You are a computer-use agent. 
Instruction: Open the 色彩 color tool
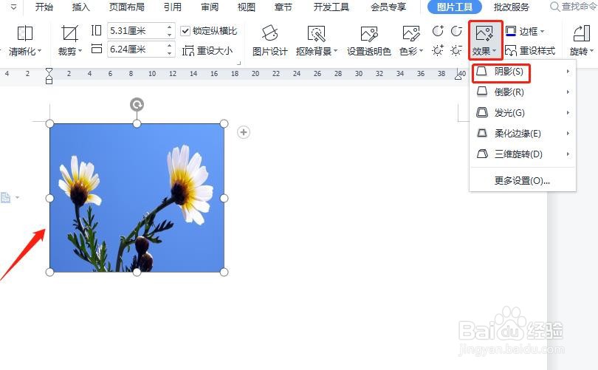coord(411,40)
